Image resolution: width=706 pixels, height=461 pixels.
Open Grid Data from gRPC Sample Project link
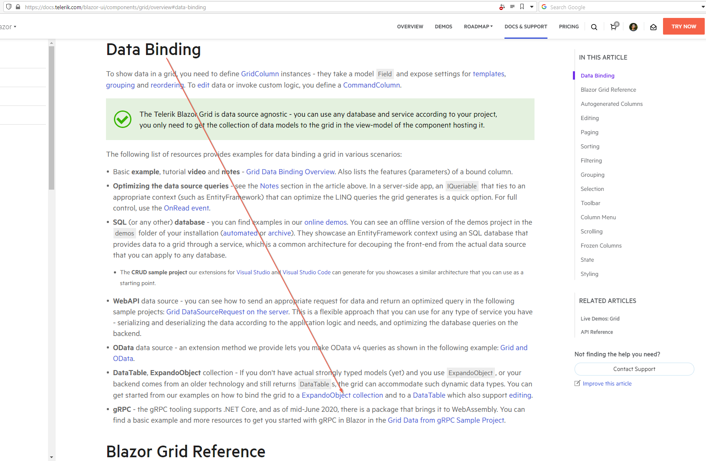pyautogui.click(x=446, y=420)
